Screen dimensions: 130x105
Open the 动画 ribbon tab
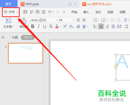122,12
